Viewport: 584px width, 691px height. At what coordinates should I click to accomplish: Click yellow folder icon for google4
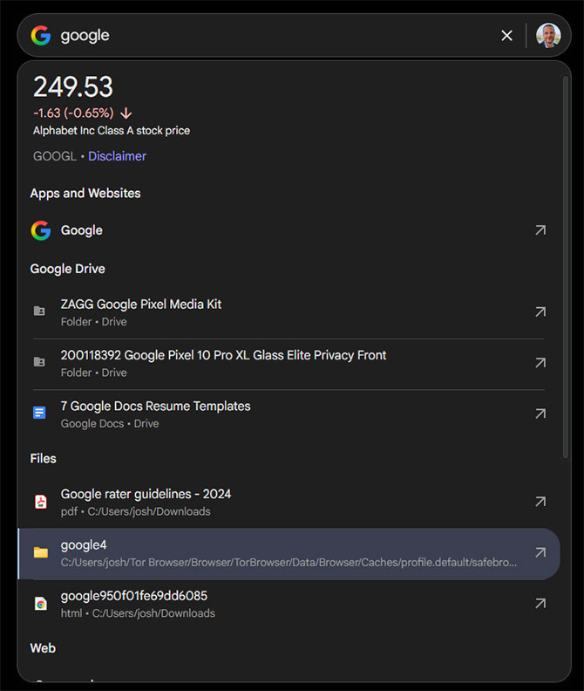click(40, 552)
